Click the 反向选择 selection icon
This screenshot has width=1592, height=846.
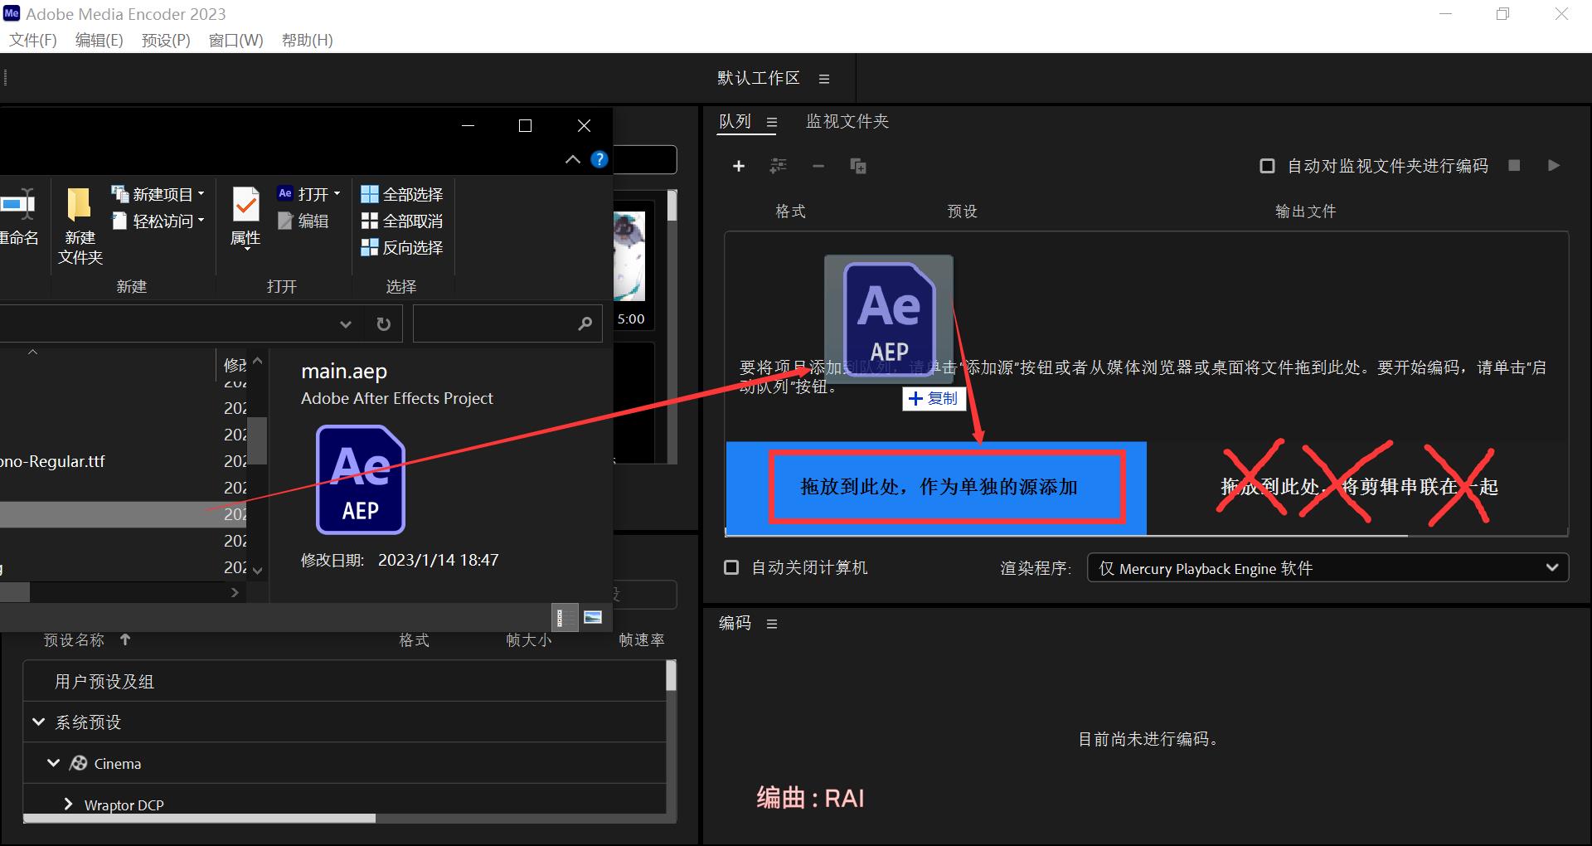(370, 247)
